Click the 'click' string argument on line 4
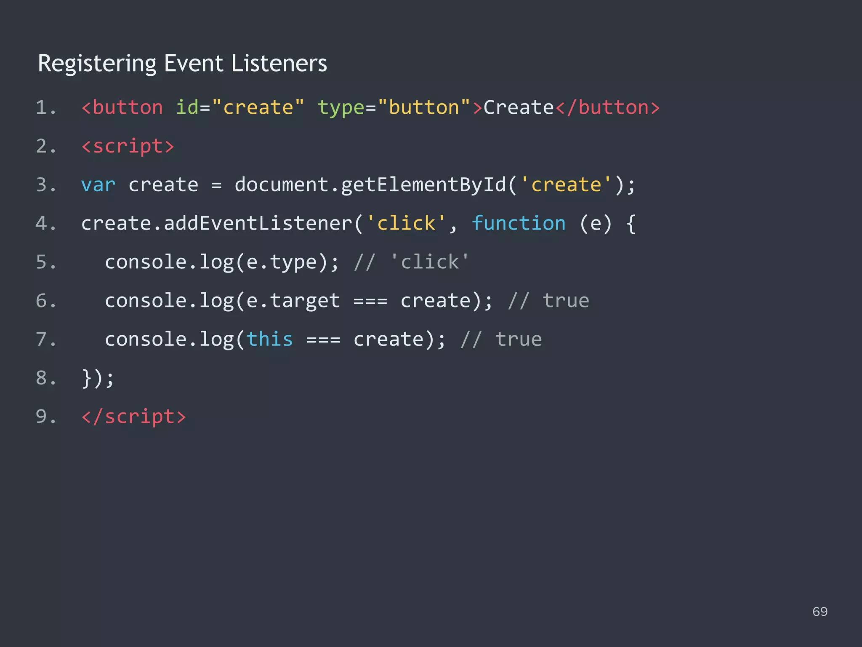 [x=406, y=223]
